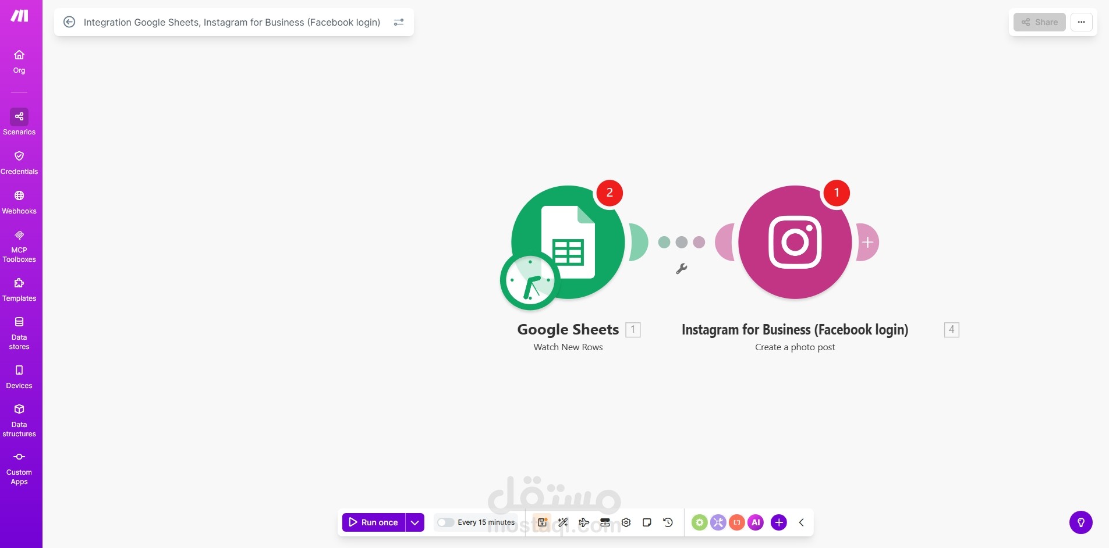Select the Google Sheets module title

pos(568,329)
